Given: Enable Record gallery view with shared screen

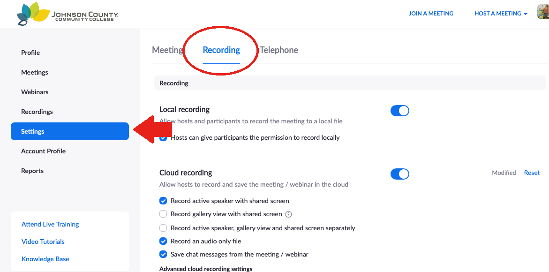Looking at the screenshot, I should coord(163,214).
